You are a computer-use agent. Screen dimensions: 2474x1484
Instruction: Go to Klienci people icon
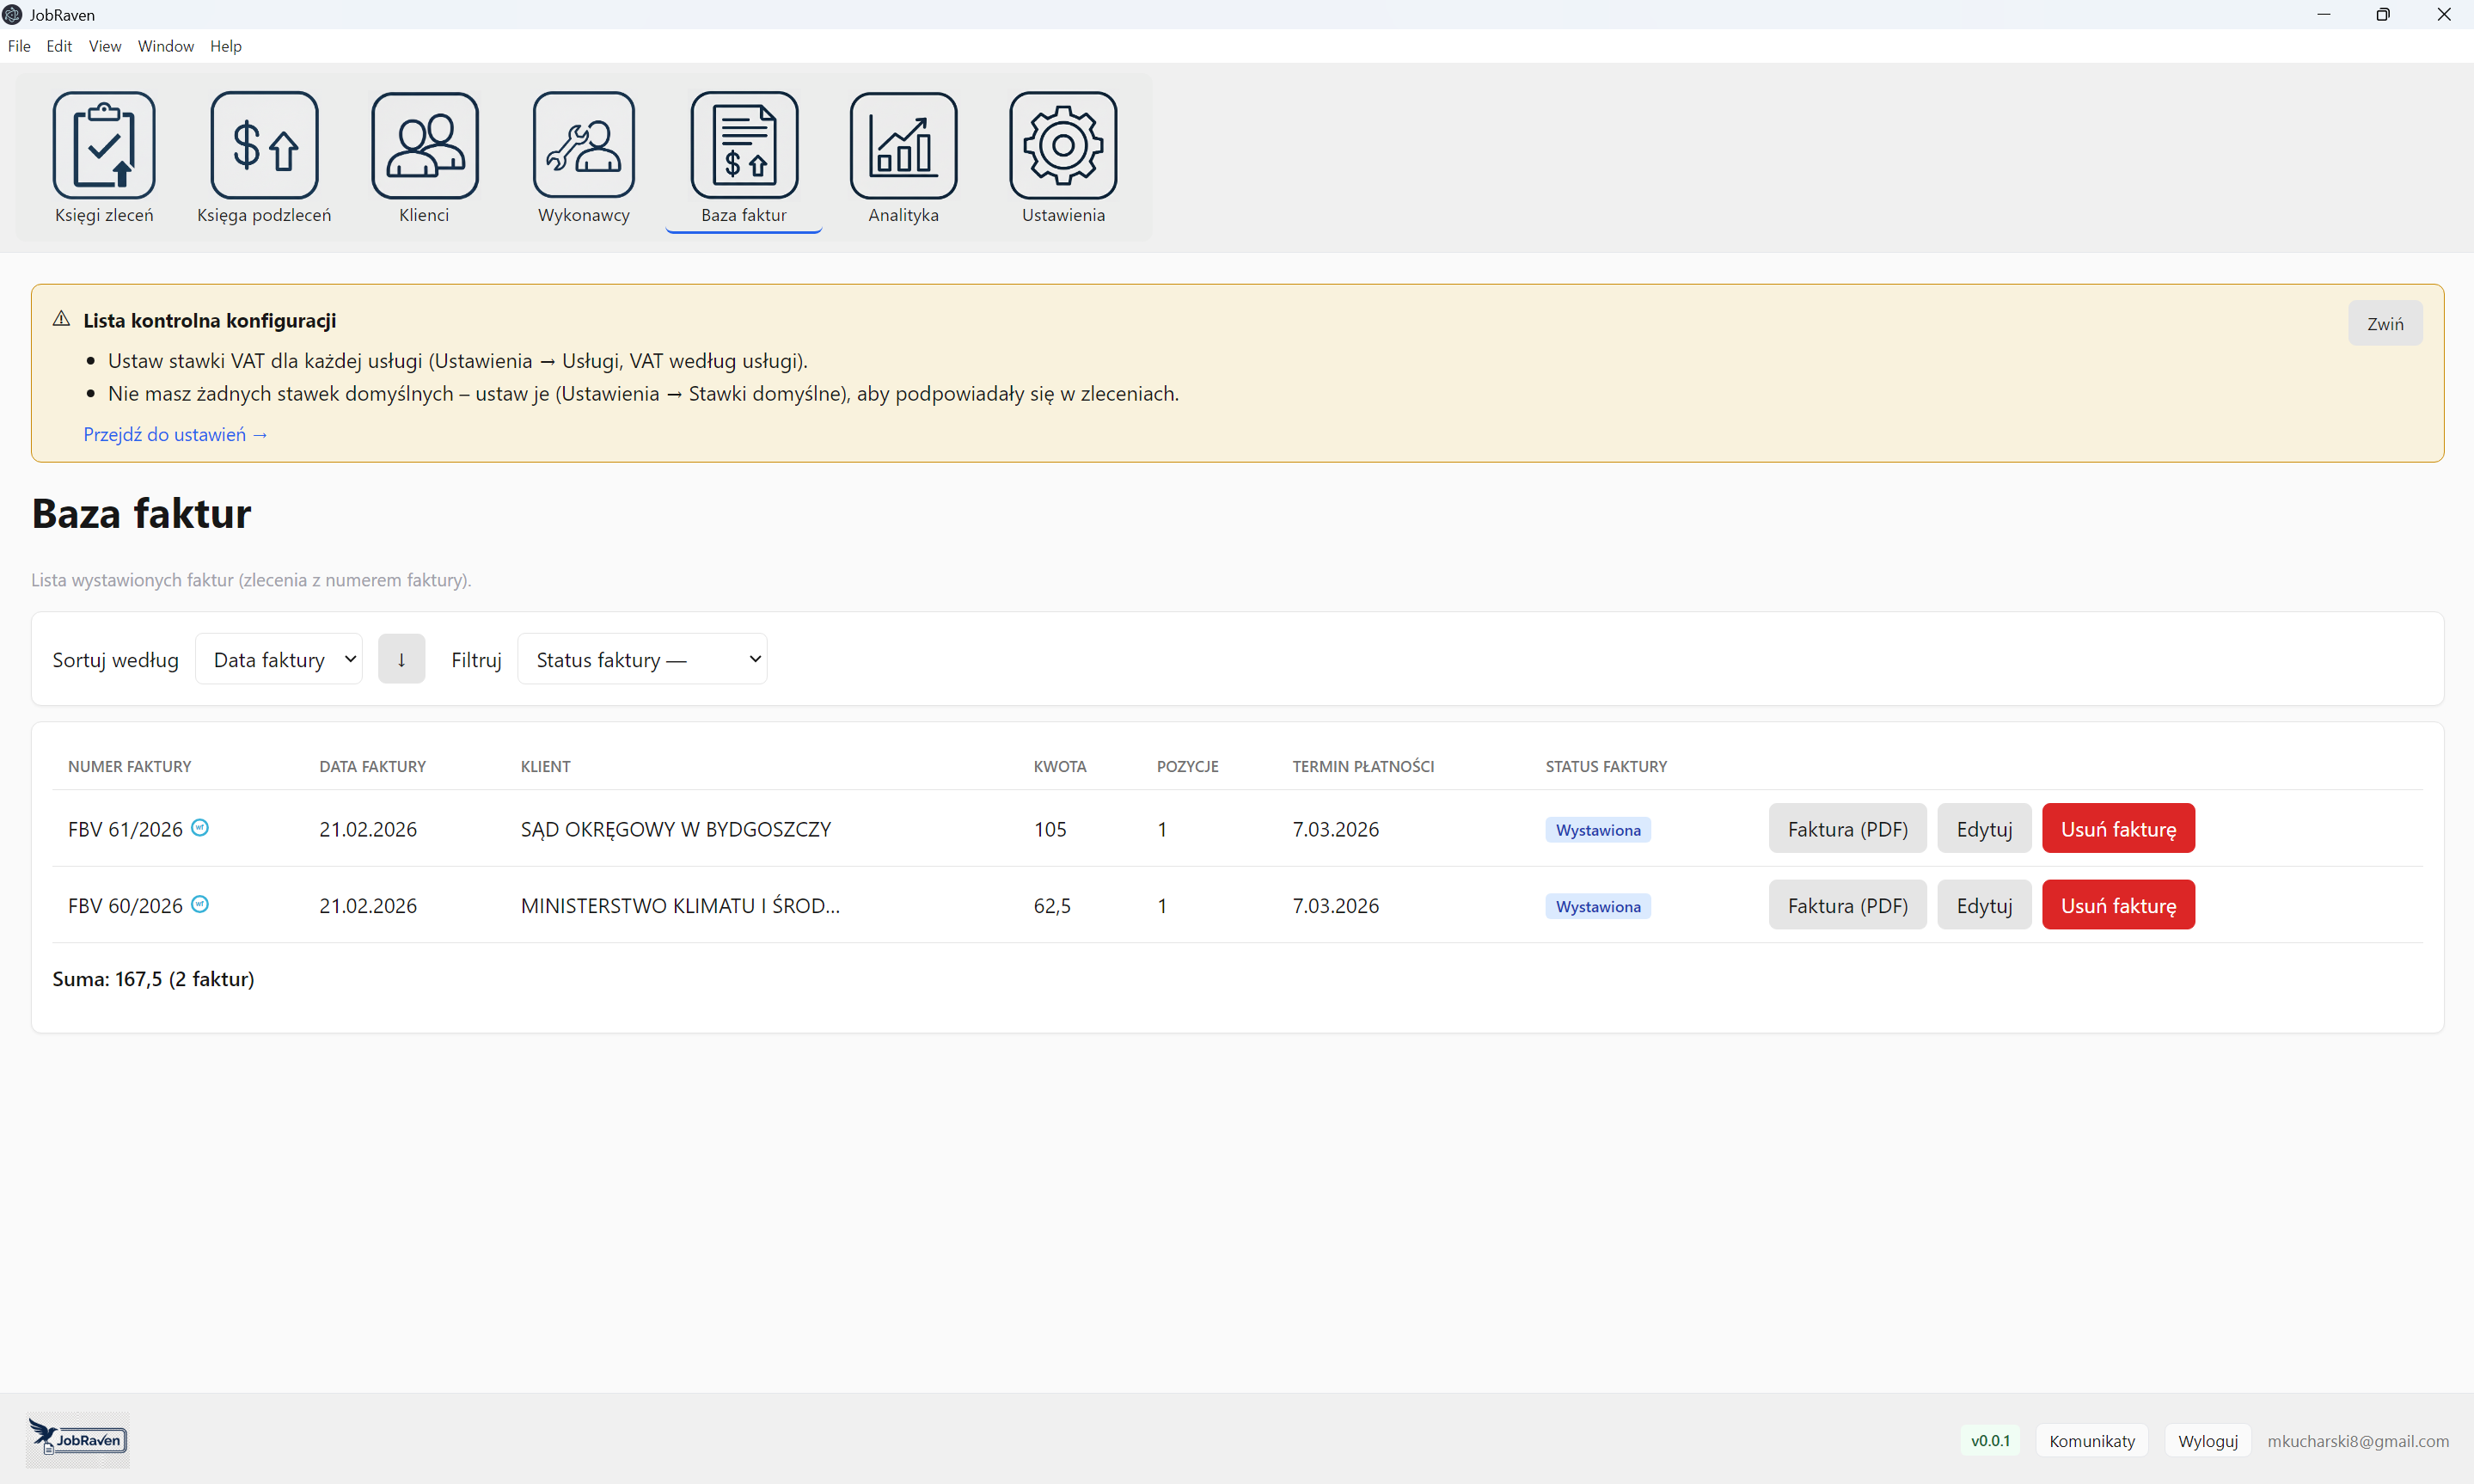424,146
